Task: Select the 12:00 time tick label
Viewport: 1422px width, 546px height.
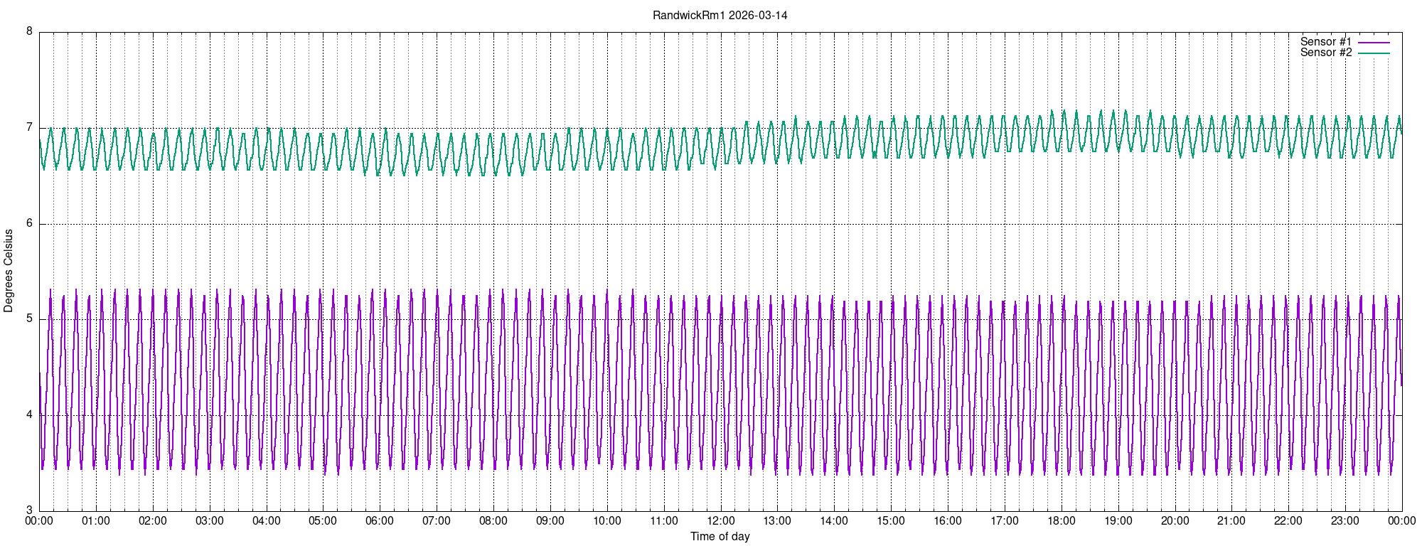Action: pyautogui.click(x=721, y=521)
